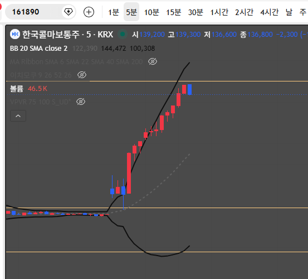Click the diamond icon beside 161890

(69, 12)
